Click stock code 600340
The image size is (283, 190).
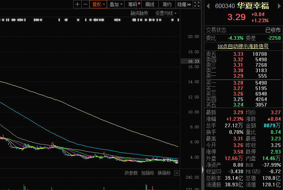pos(225,6)
